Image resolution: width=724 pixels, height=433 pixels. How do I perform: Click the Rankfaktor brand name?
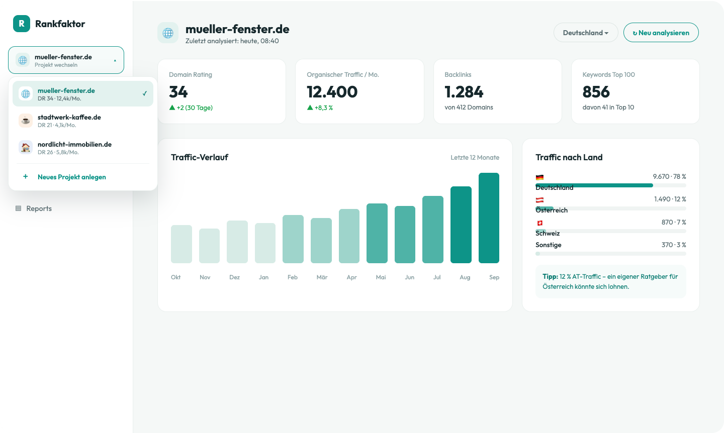(60, 24)
